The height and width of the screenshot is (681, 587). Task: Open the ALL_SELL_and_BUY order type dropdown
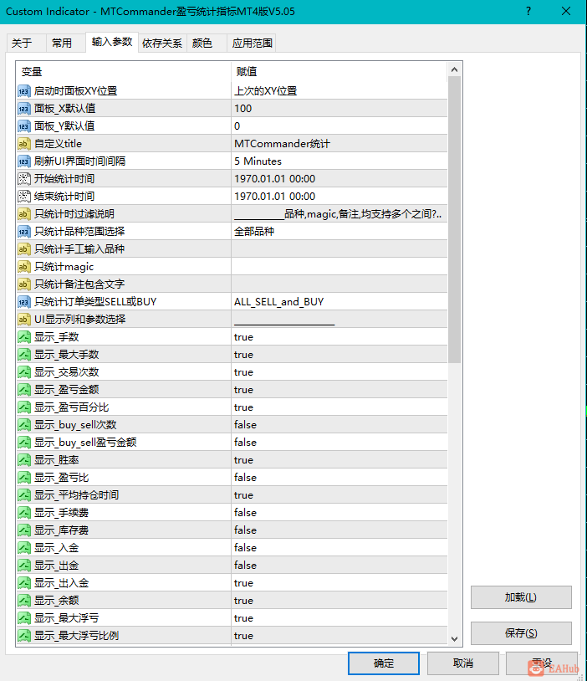pos(339,302)
